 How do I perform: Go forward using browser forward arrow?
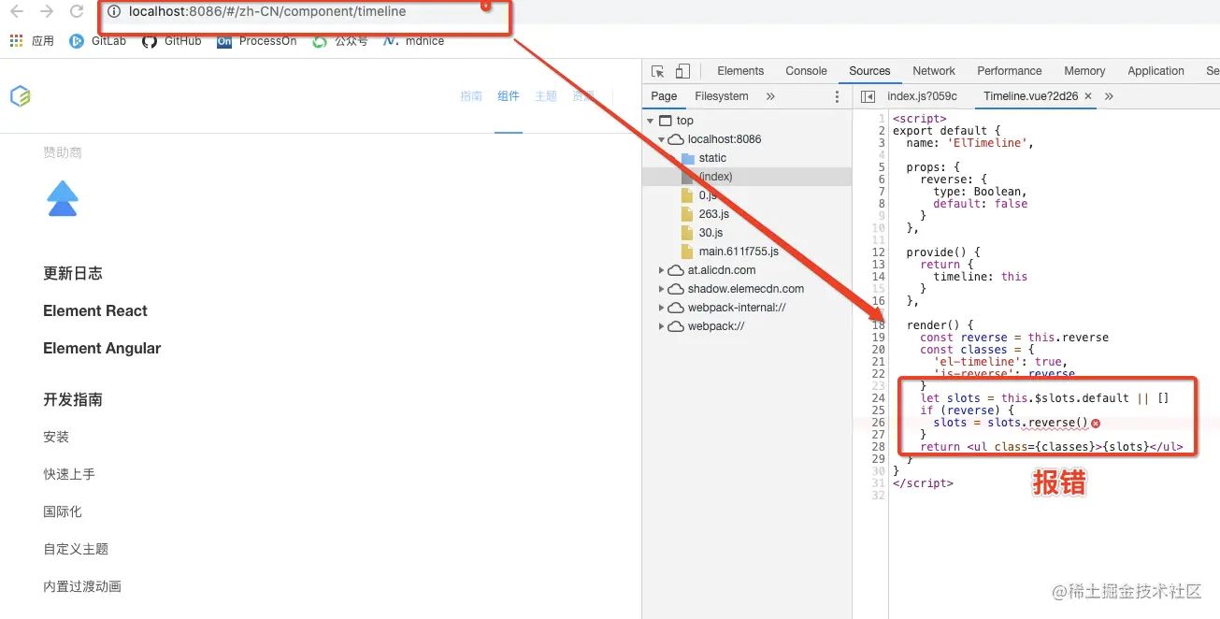(46, 12)
